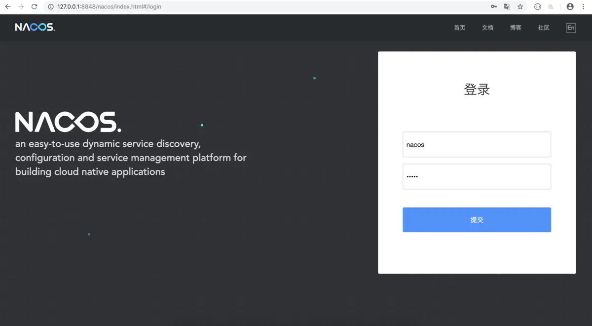The height and width of the screenshot is (326, 592).
Task: Click the username field containing nacos
Action: 477,144
